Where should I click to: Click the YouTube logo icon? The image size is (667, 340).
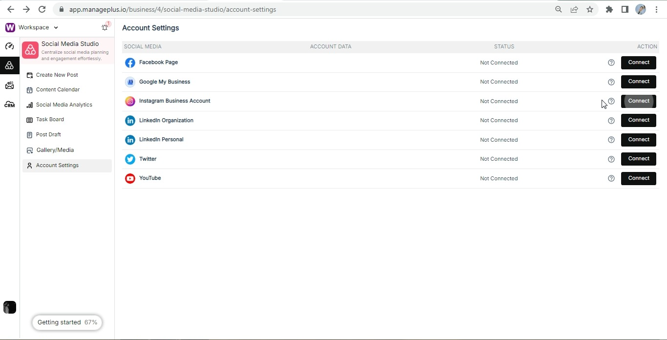click(130, 178)
